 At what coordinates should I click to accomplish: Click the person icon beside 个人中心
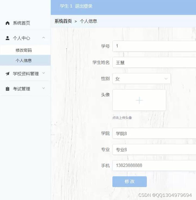click(8, 38)
